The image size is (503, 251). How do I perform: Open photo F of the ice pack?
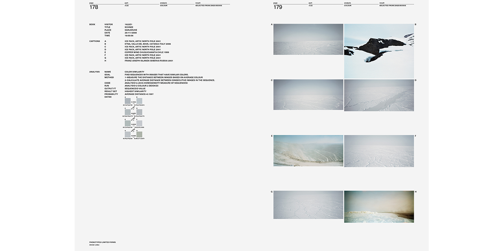(x=379, y=151)
